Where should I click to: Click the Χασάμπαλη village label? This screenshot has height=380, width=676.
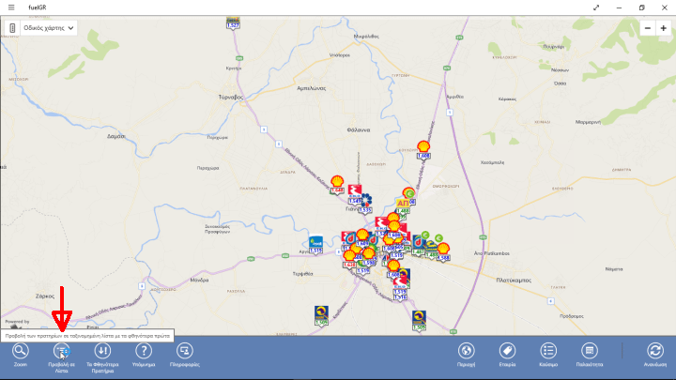pos(492,162)
